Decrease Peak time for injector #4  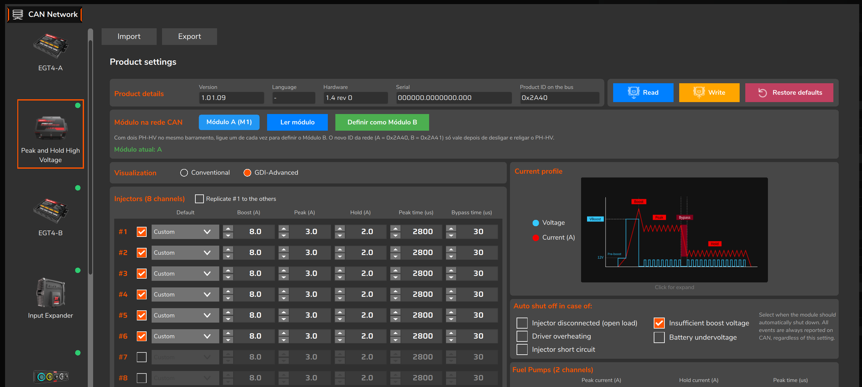point(395,298)
